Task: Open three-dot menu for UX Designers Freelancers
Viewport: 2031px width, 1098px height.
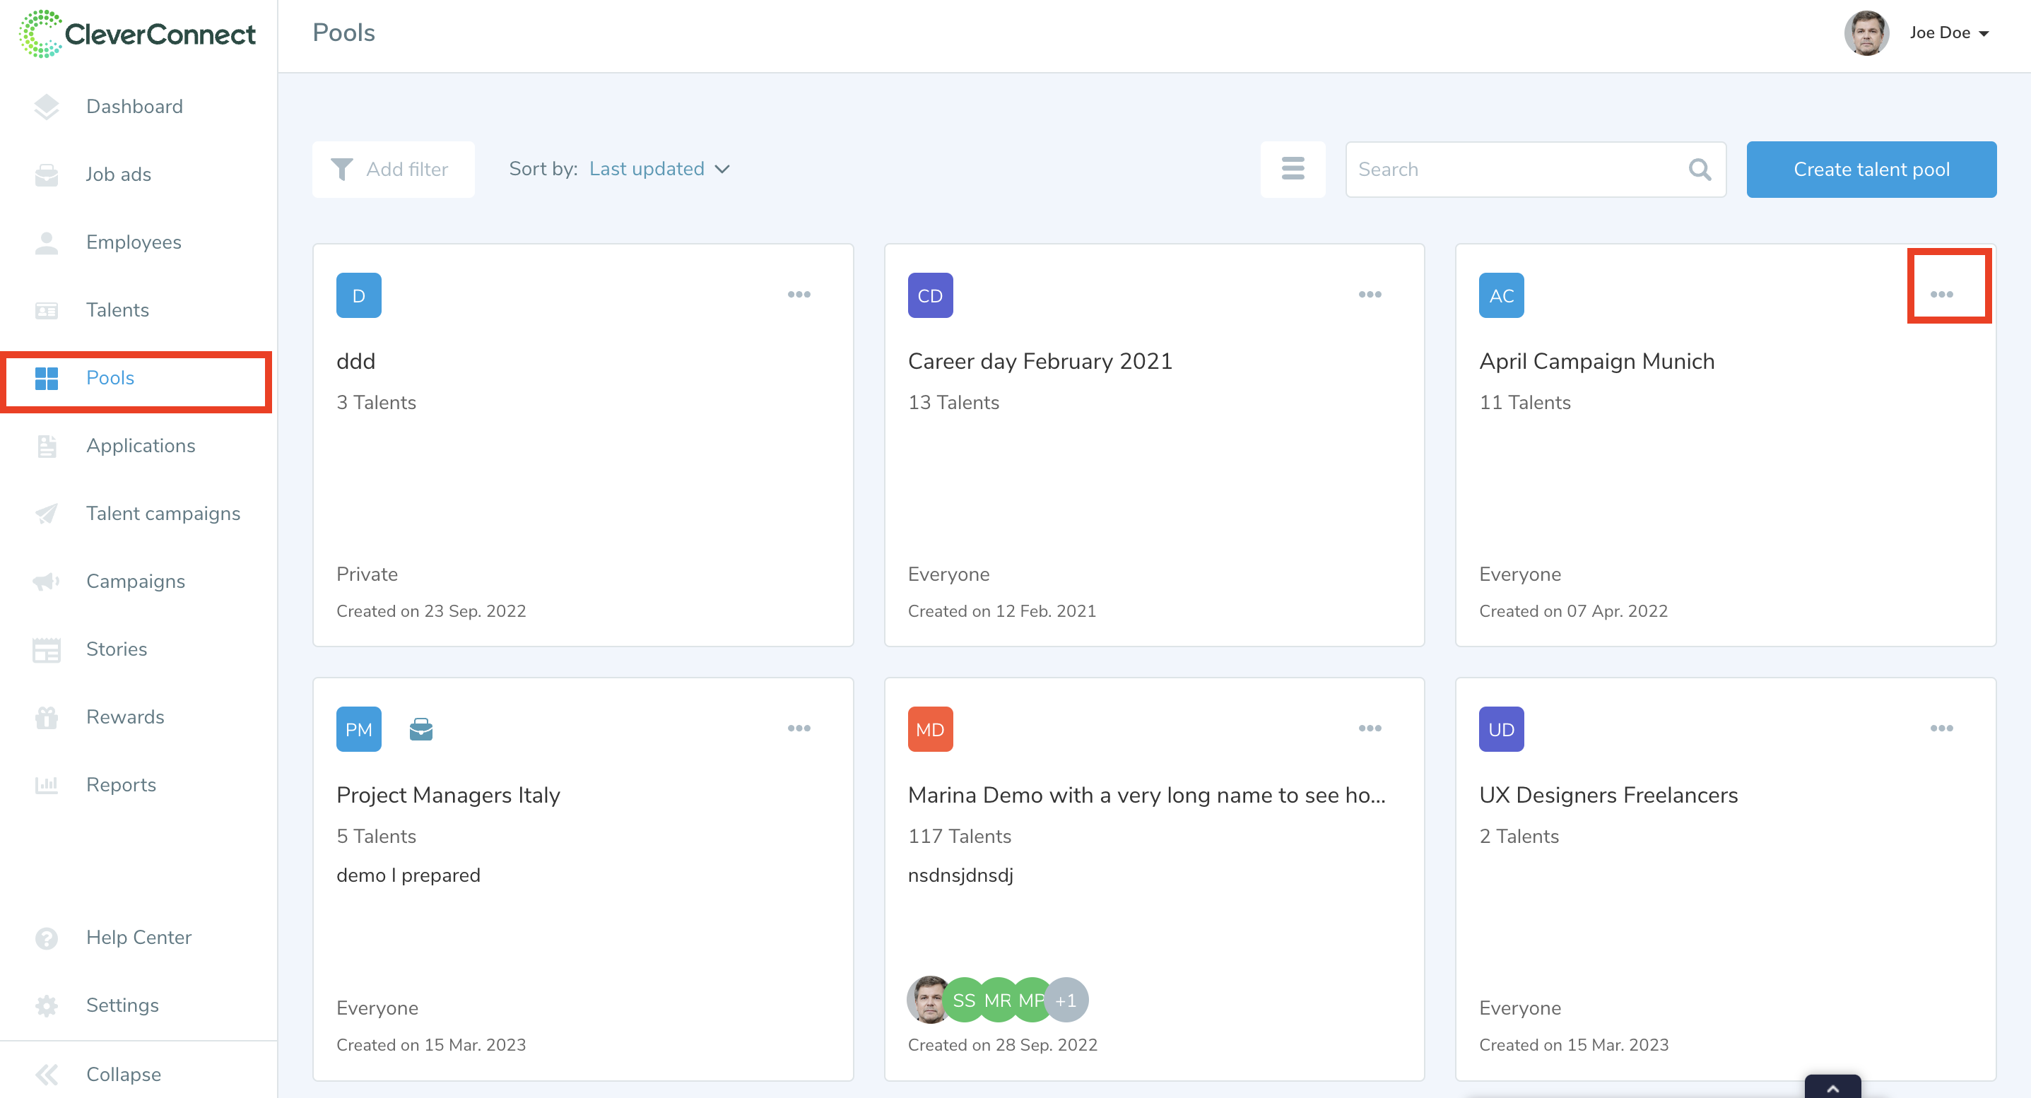Action: tap(1941, 728)
